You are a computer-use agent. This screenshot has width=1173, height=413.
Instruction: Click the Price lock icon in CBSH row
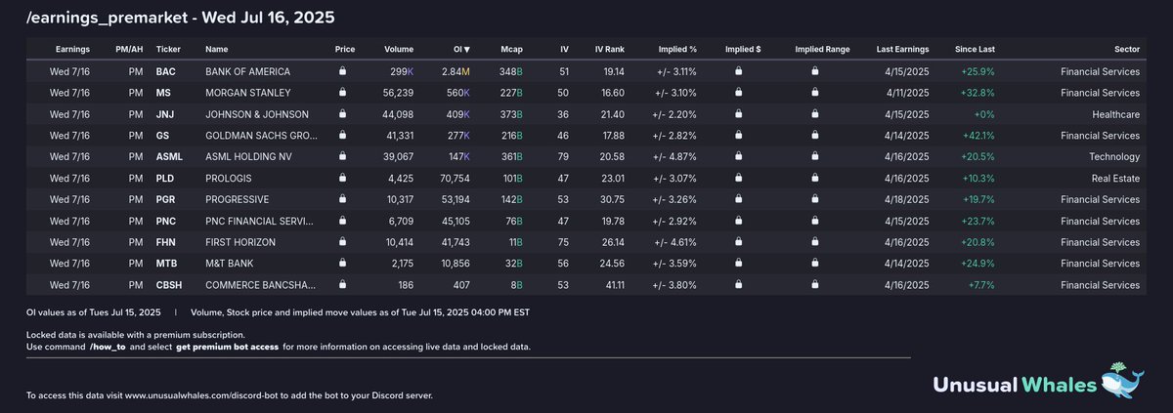coord(342,285)
